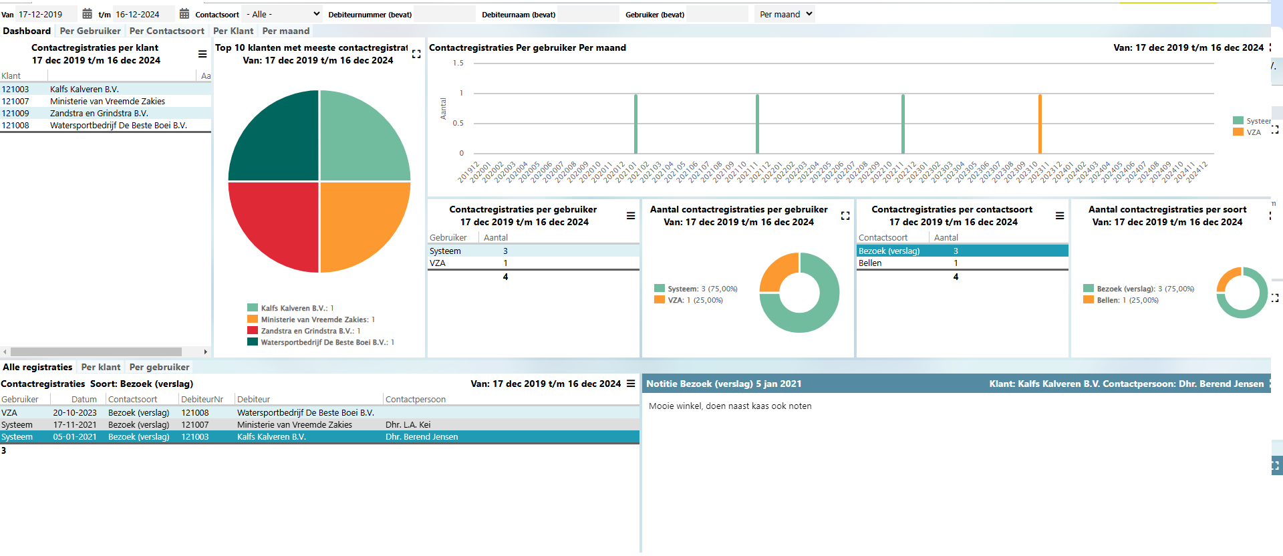The width and height of the screenshot is (1283, 556).
Task: Switch to the Per Gebruiker top tab
Action: pos(90,31)
